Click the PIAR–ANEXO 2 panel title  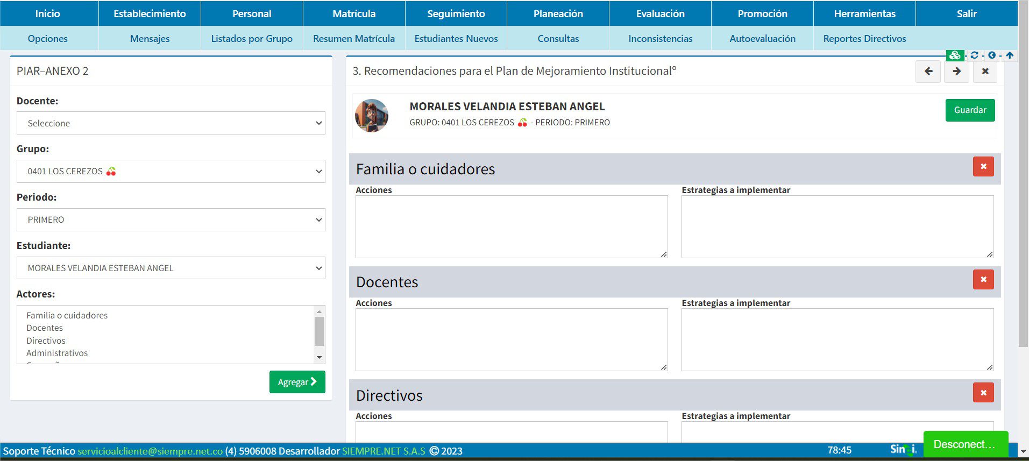coord(52,70)
